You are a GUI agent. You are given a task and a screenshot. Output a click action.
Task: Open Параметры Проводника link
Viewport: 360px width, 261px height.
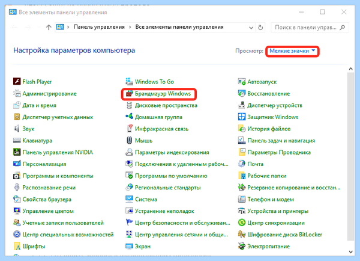(279, 152)
